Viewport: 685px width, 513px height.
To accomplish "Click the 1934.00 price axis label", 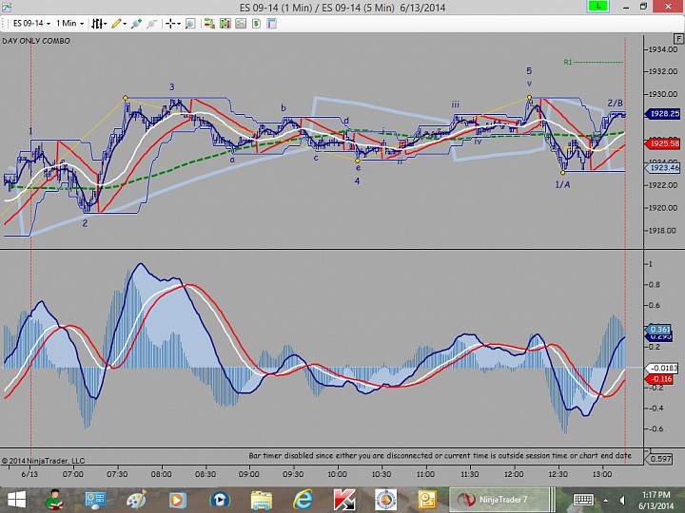I will (x=662, y=49).
